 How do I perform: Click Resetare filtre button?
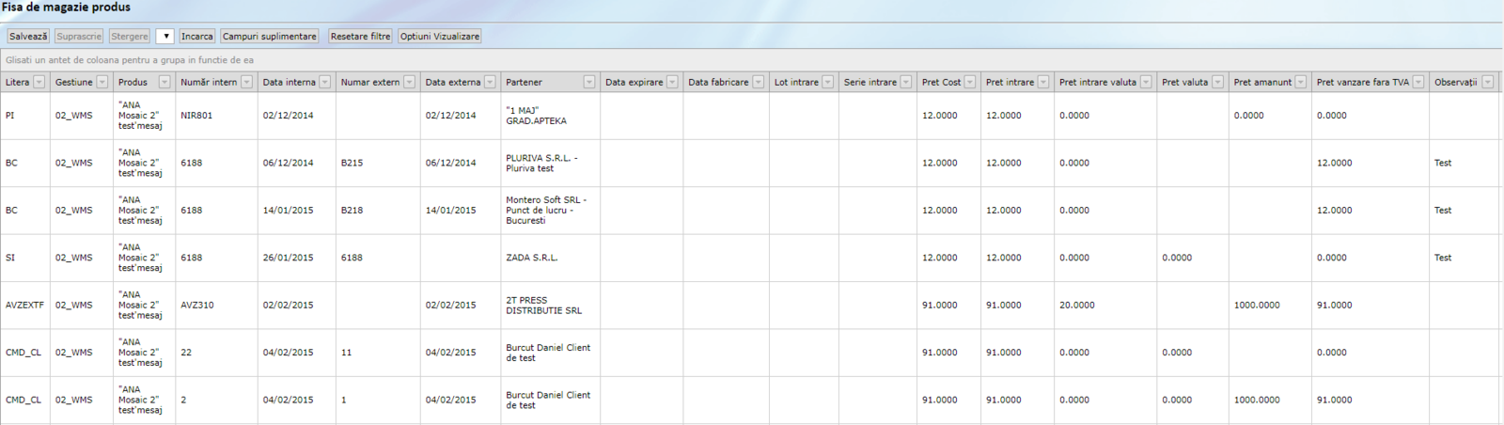tap(360, 37)
